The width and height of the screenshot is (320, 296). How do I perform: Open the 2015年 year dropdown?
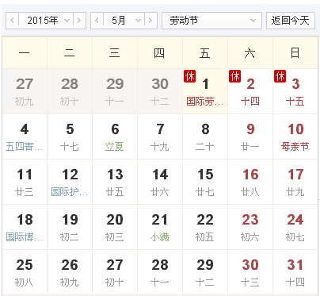click(x=46, y=21)
